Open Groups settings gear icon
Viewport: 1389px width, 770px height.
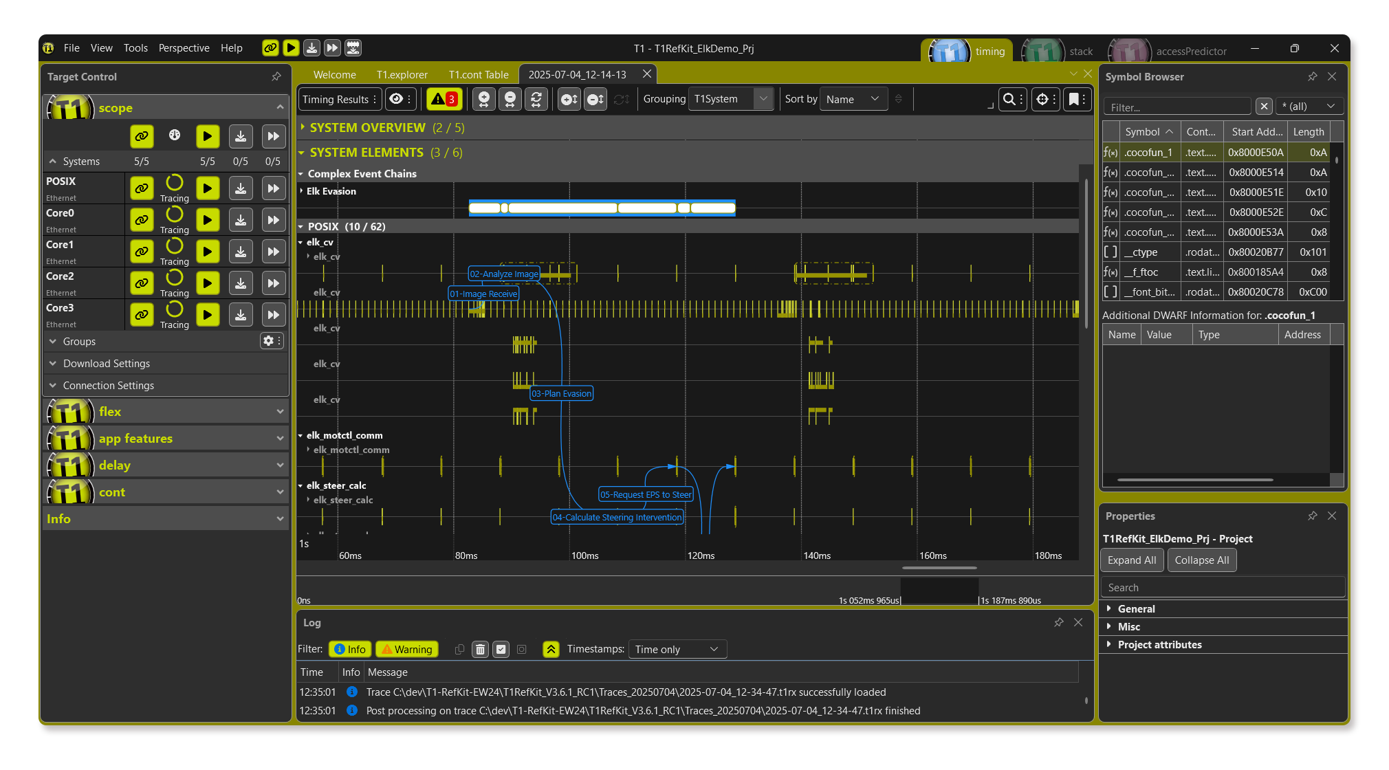(269, 341)
